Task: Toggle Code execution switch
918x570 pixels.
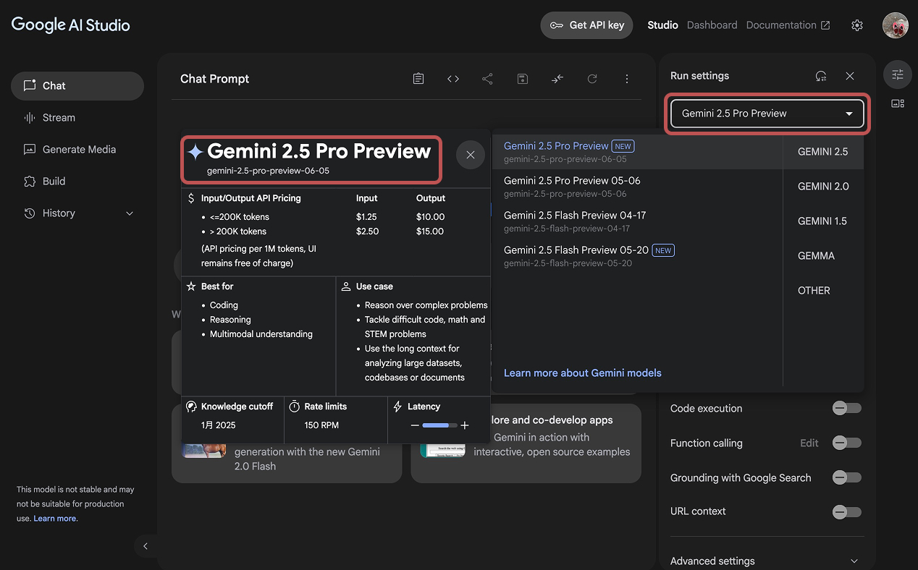Action: coord(846,408)
